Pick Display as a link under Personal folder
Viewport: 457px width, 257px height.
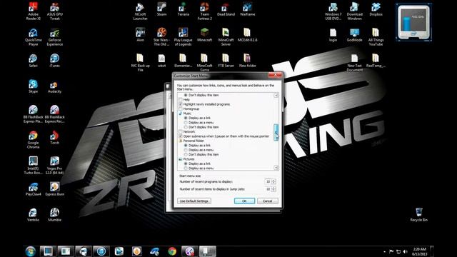(186, 146)
